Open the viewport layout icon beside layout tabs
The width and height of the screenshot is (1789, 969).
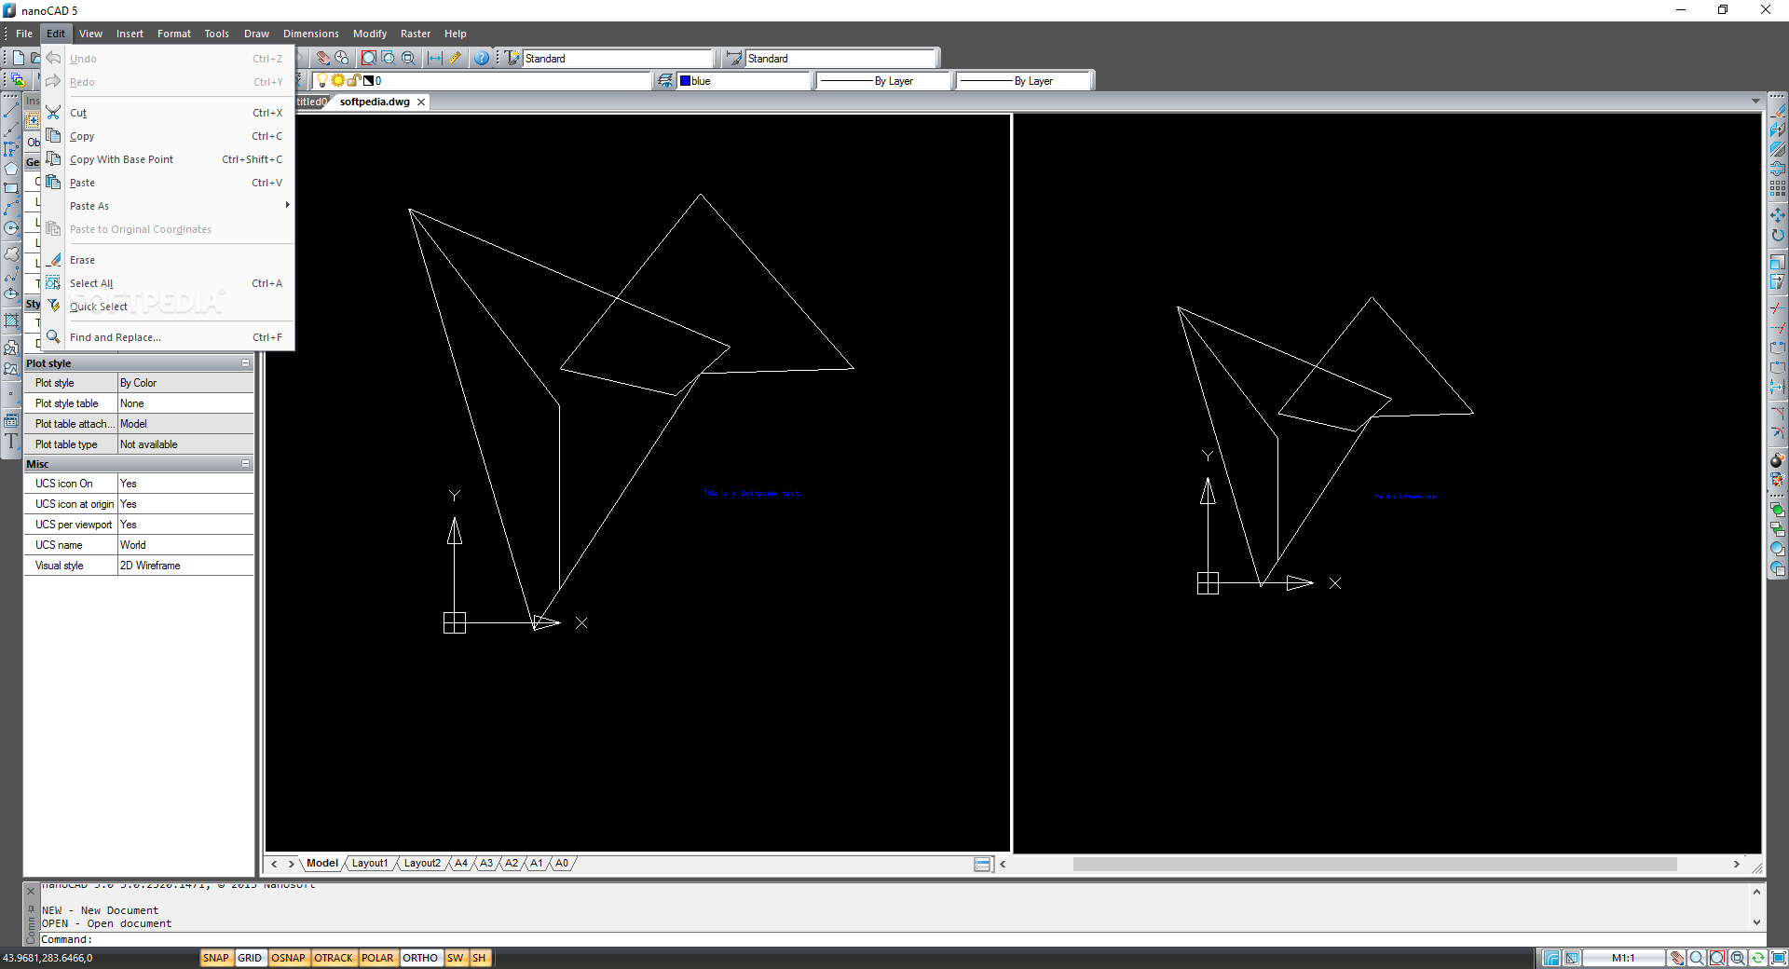[982, 864]
